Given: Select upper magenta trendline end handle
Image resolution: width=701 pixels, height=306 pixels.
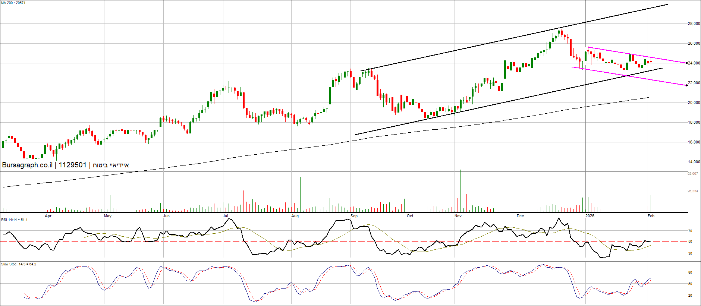Looking at the screenshot, I should point(687,63).
